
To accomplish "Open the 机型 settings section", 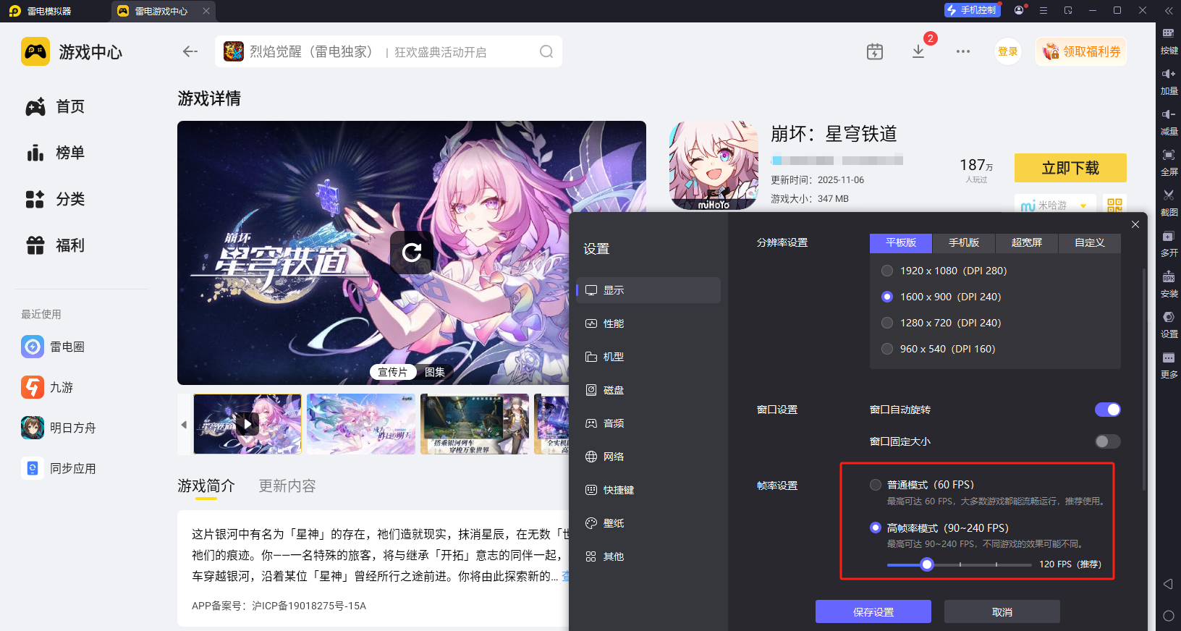I will point(648,357).
